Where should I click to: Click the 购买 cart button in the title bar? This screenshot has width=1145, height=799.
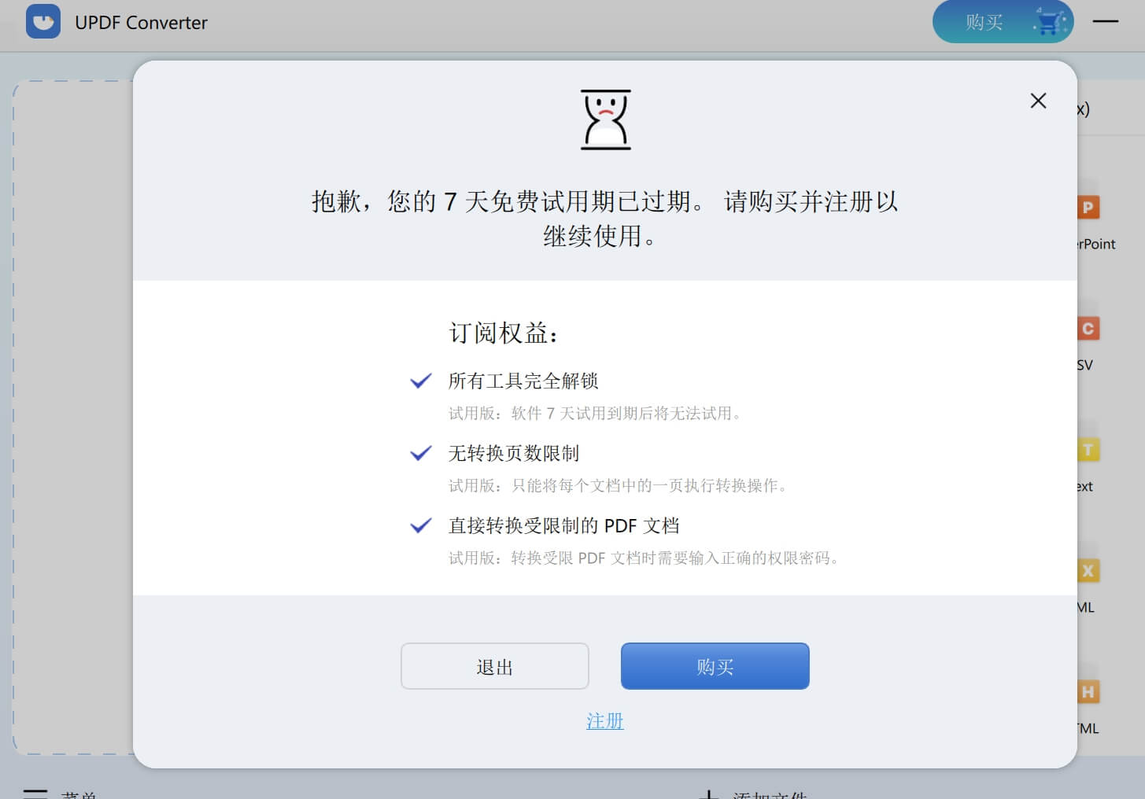[1003, 22]
